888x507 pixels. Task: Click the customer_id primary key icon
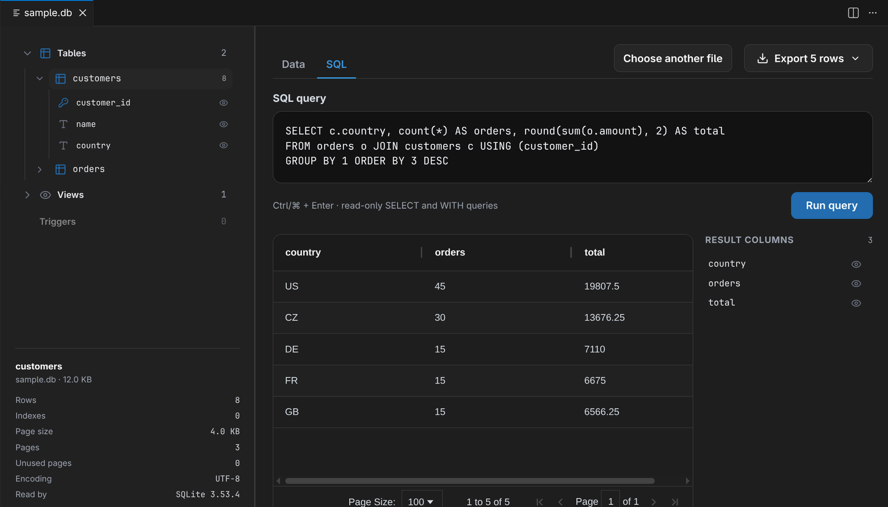63,103
